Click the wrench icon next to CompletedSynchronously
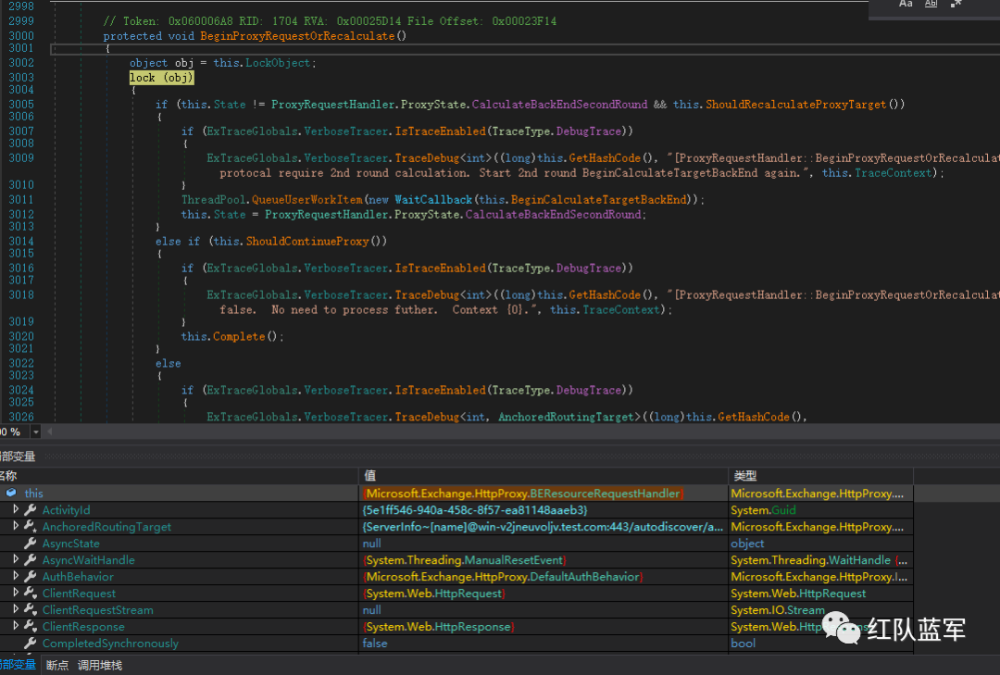Screen dimensions: 1000x675 click(30, 643)
